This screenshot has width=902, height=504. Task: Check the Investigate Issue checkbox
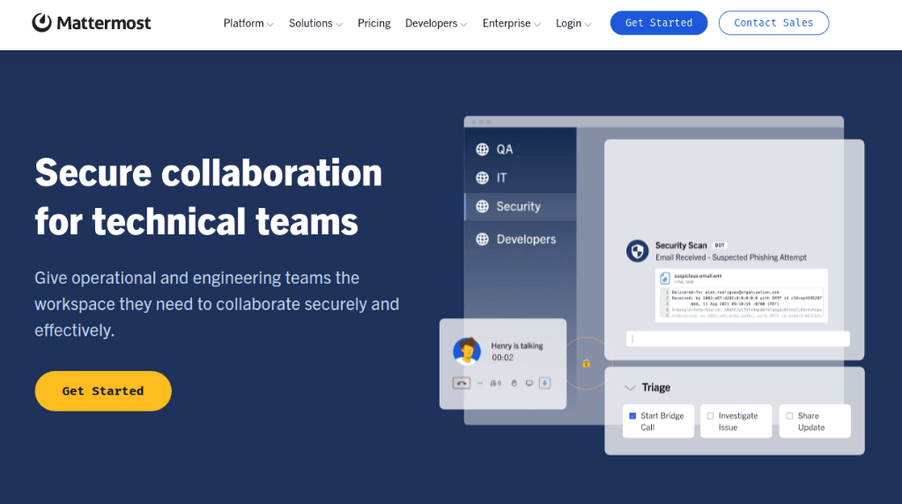tap(710, 416)
